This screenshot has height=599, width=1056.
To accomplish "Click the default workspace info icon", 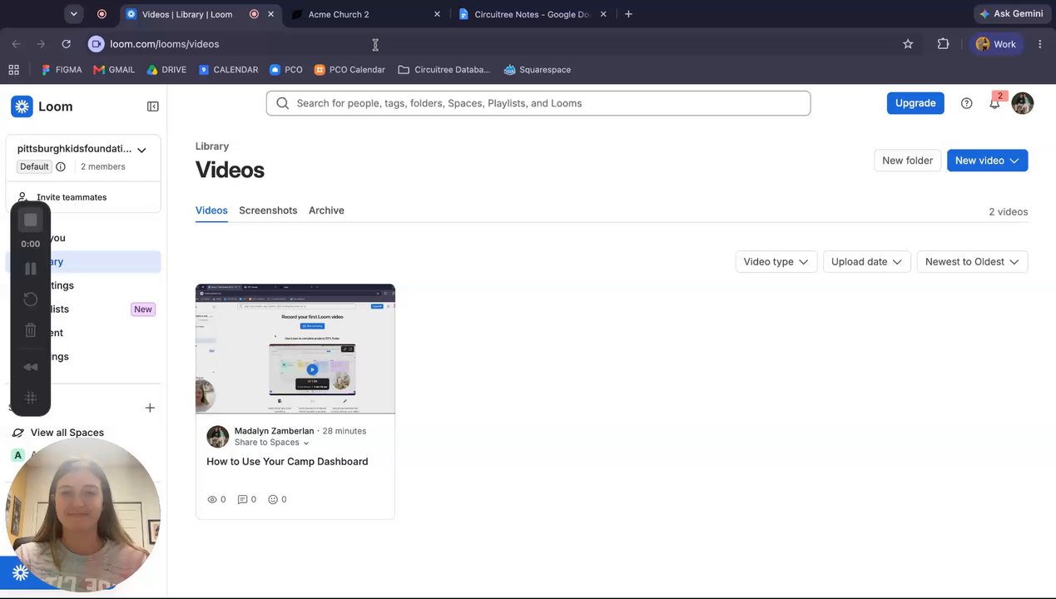I will [61, 166].
